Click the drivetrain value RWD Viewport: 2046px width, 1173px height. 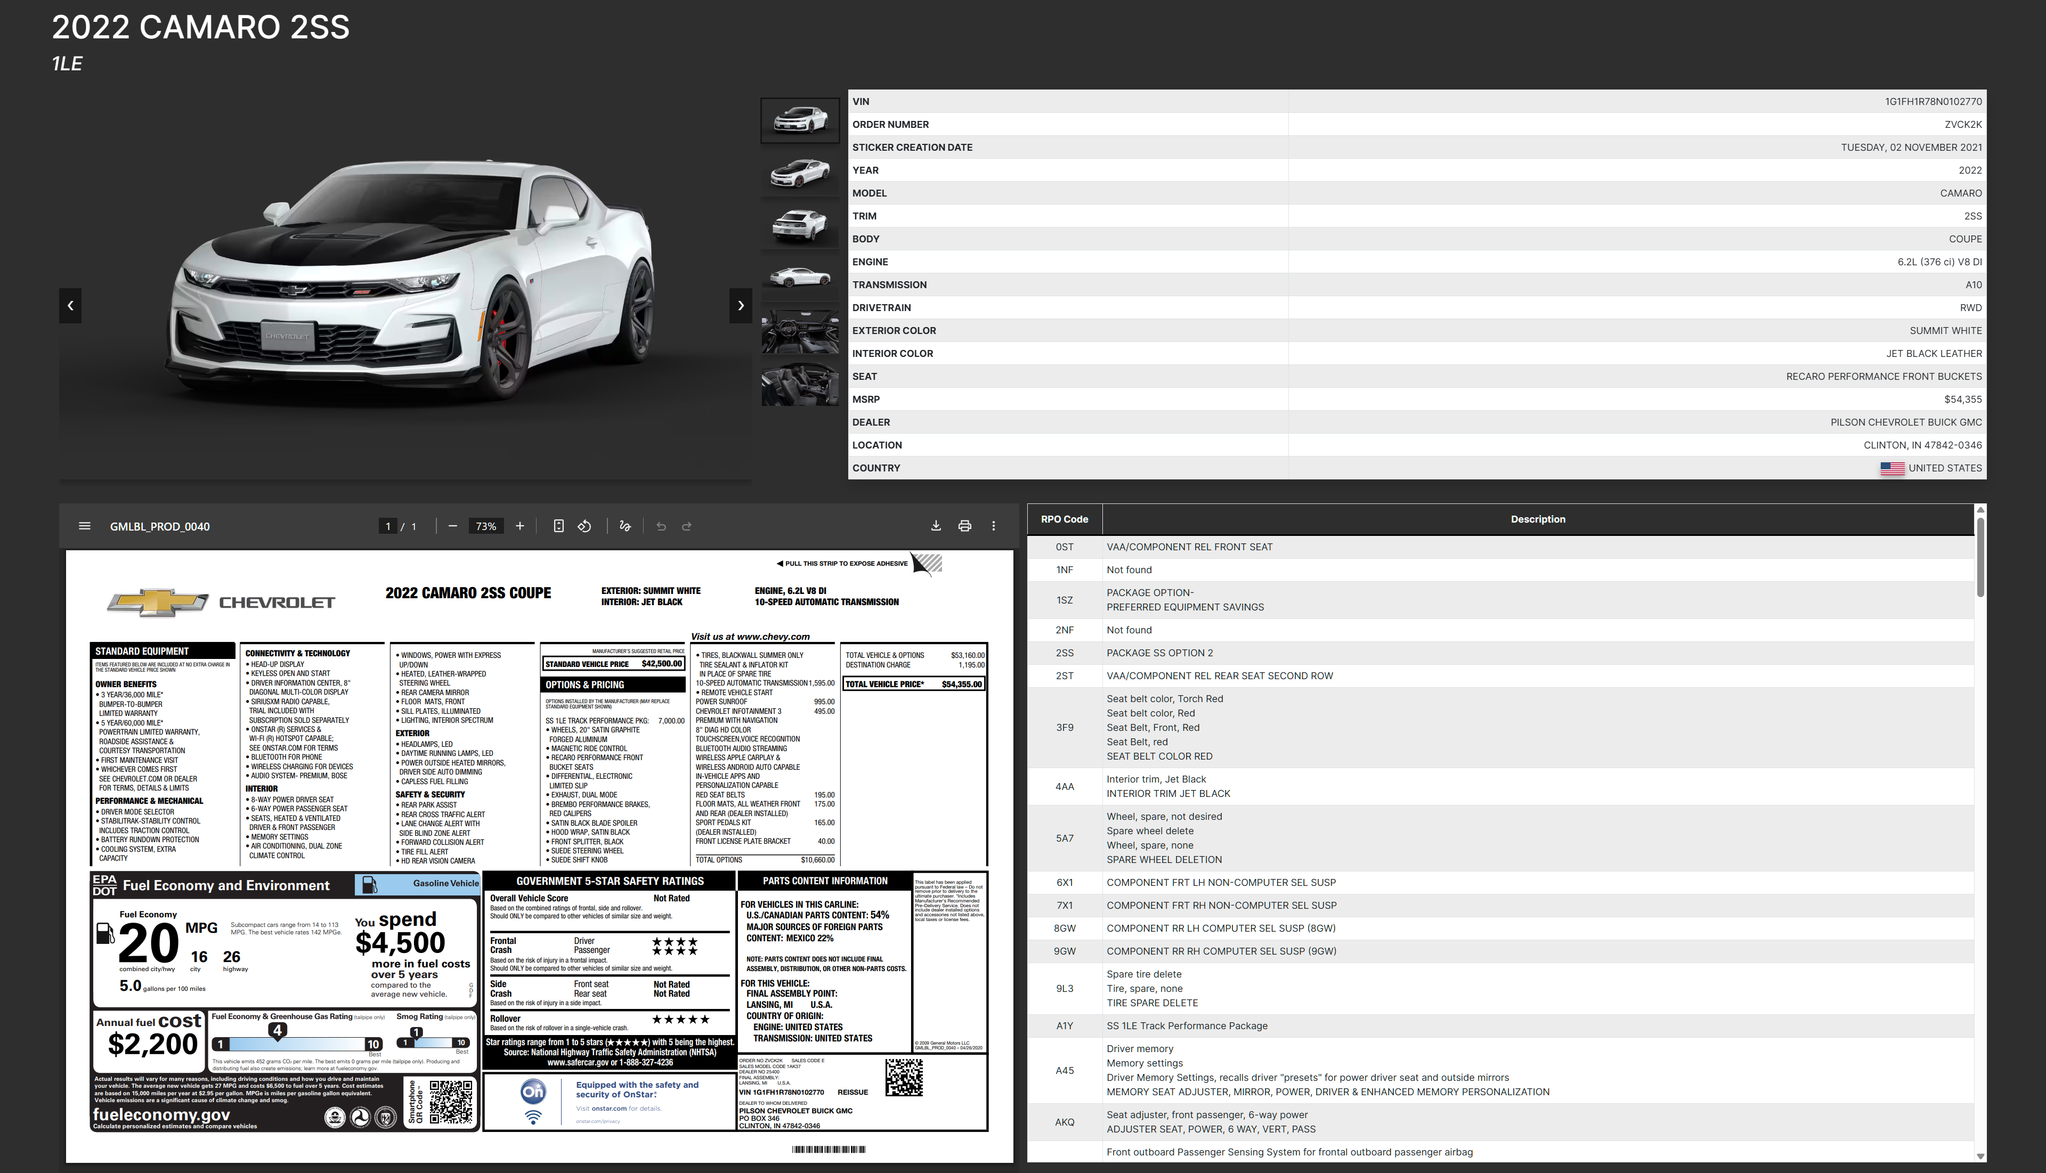[x=1971, y=308]
